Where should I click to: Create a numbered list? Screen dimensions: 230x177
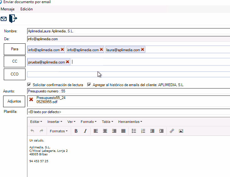pos(143,131)
